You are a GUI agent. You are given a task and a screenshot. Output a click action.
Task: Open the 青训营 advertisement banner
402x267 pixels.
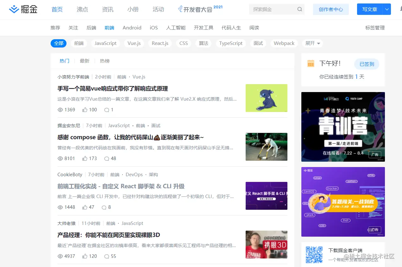coord(343,127)
